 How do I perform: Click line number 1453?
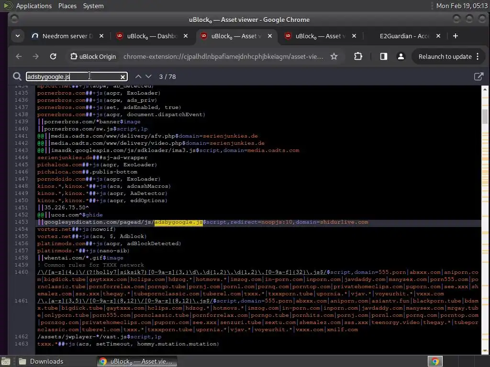(x=21, y=222)
